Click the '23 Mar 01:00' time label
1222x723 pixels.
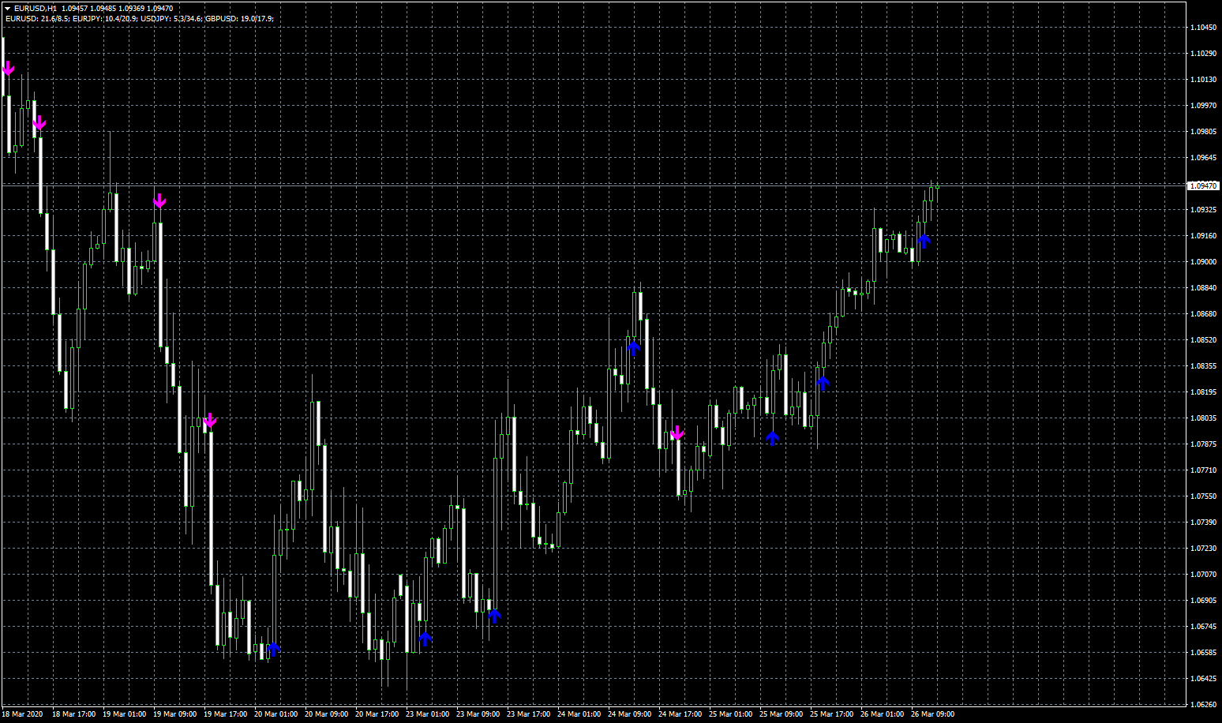coord(427,714)
